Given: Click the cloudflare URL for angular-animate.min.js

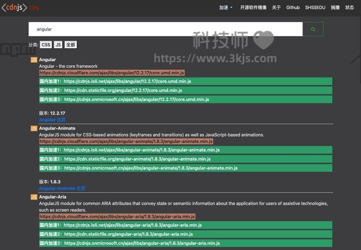Looking at the screenshot, I should click(126, 142).
